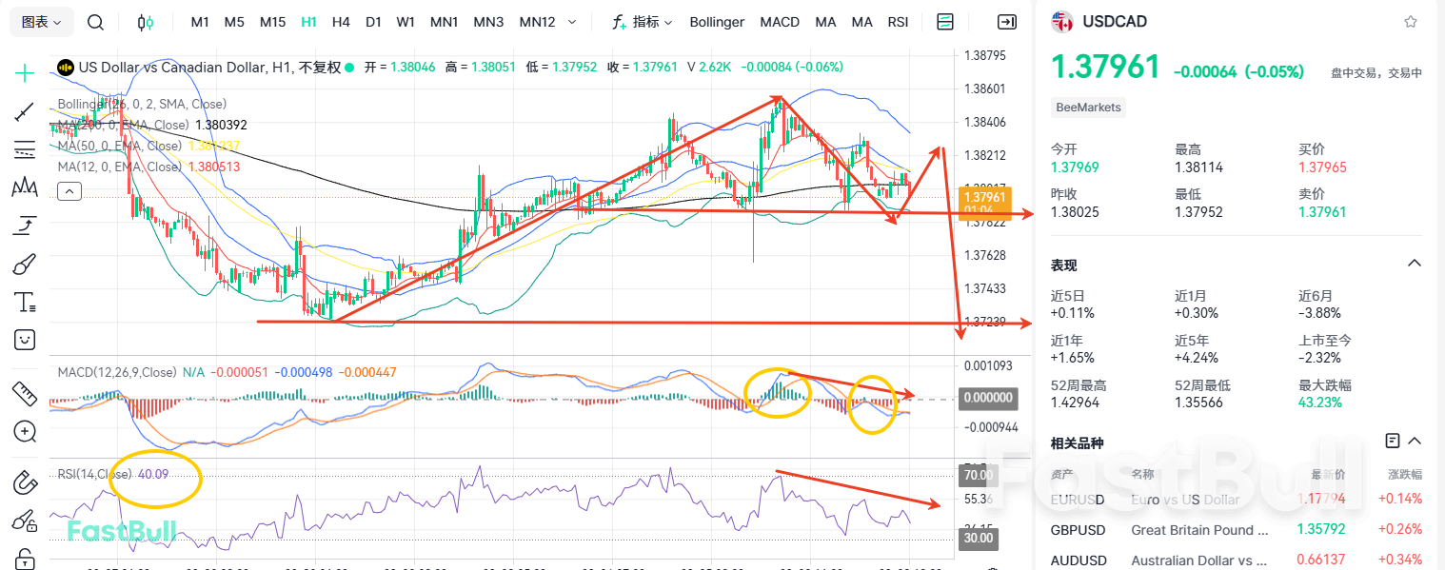Screen dimensions: 1445x570
Task: Select the text annotation tool
Action: (x=24, y=302)
